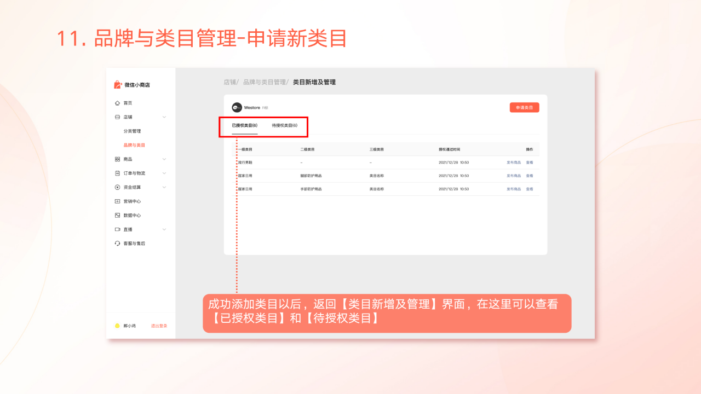Click the timestamp in the 流行男鞋 row

[x=454, y=163]
